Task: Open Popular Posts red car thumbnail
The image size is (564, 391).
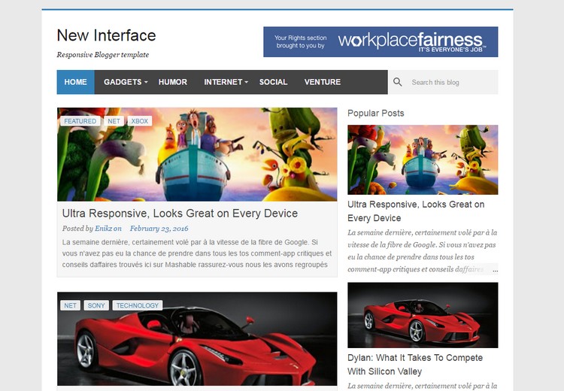Action: (423, 315)
